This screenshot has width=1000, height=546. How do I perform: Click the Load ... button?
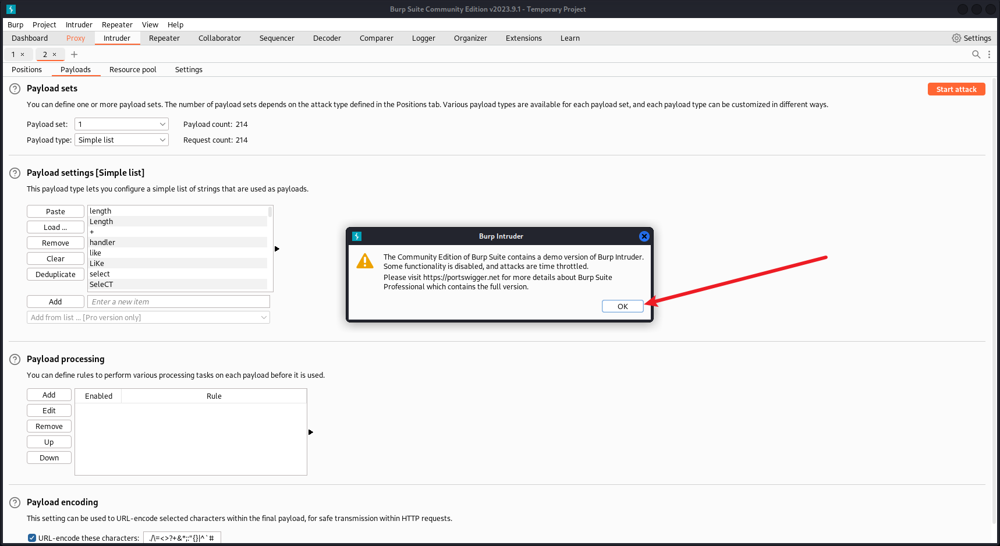tap(55, 227)
